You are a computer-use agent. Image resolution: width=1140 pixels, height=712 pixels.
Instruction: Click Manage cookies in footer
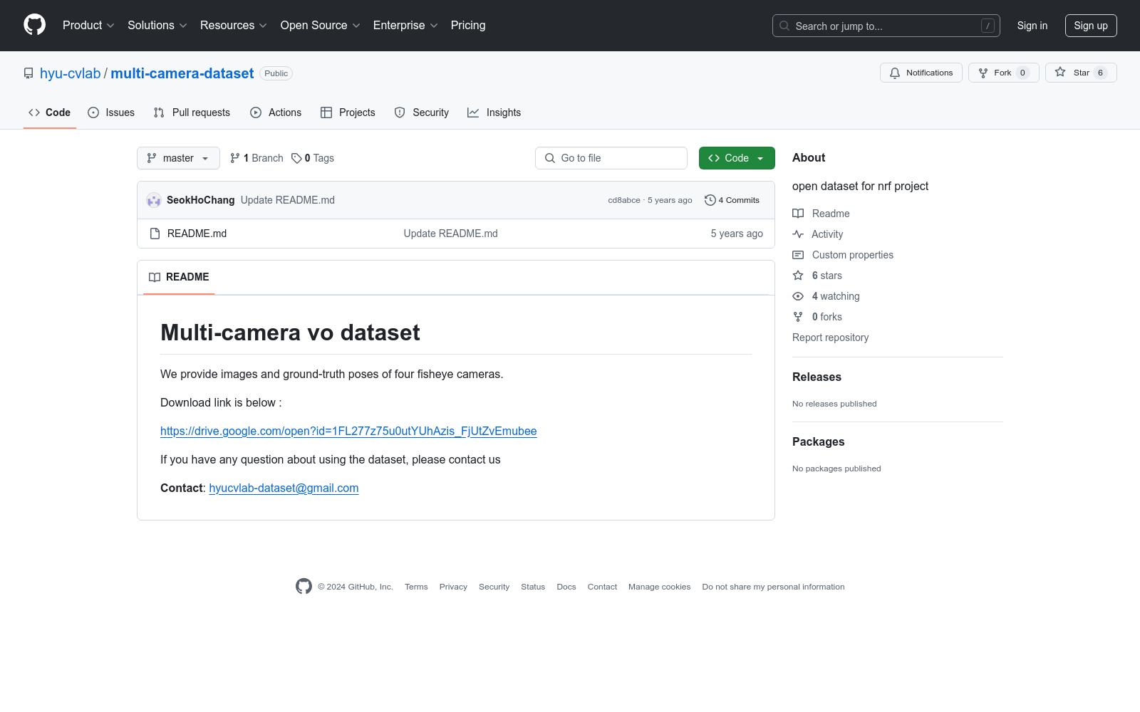point(660,587)
